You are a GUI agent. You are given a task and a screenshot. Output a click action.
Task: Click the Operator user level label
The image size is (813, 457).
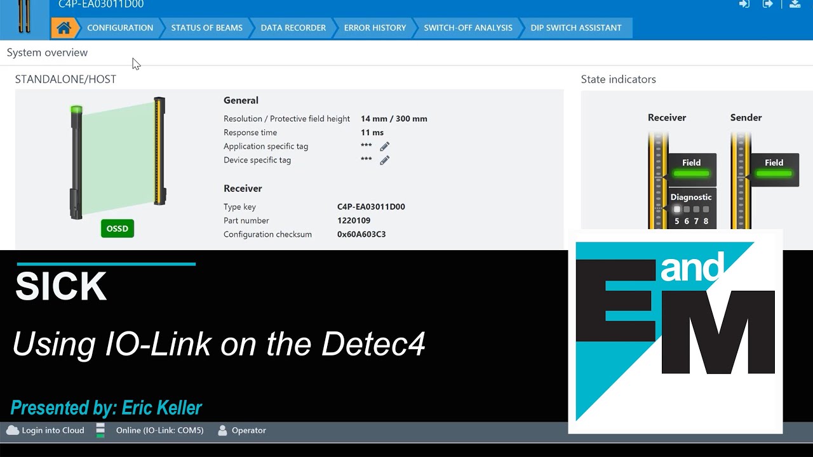(249, 430)
